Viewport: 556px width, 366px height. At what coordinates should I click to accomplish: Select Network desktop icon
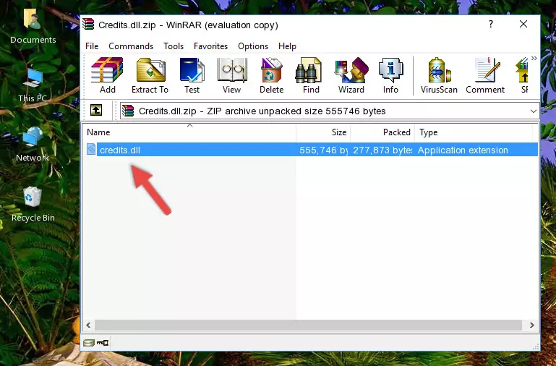point(33,144)
